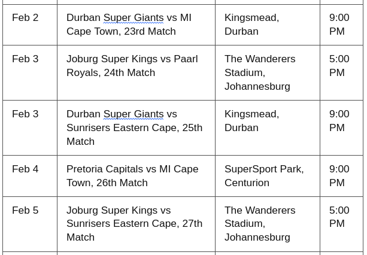The image size is (367, 255).
Task: Select the underlined Super Giants text in 23rd Match
Action: click(x=134, y=18)
